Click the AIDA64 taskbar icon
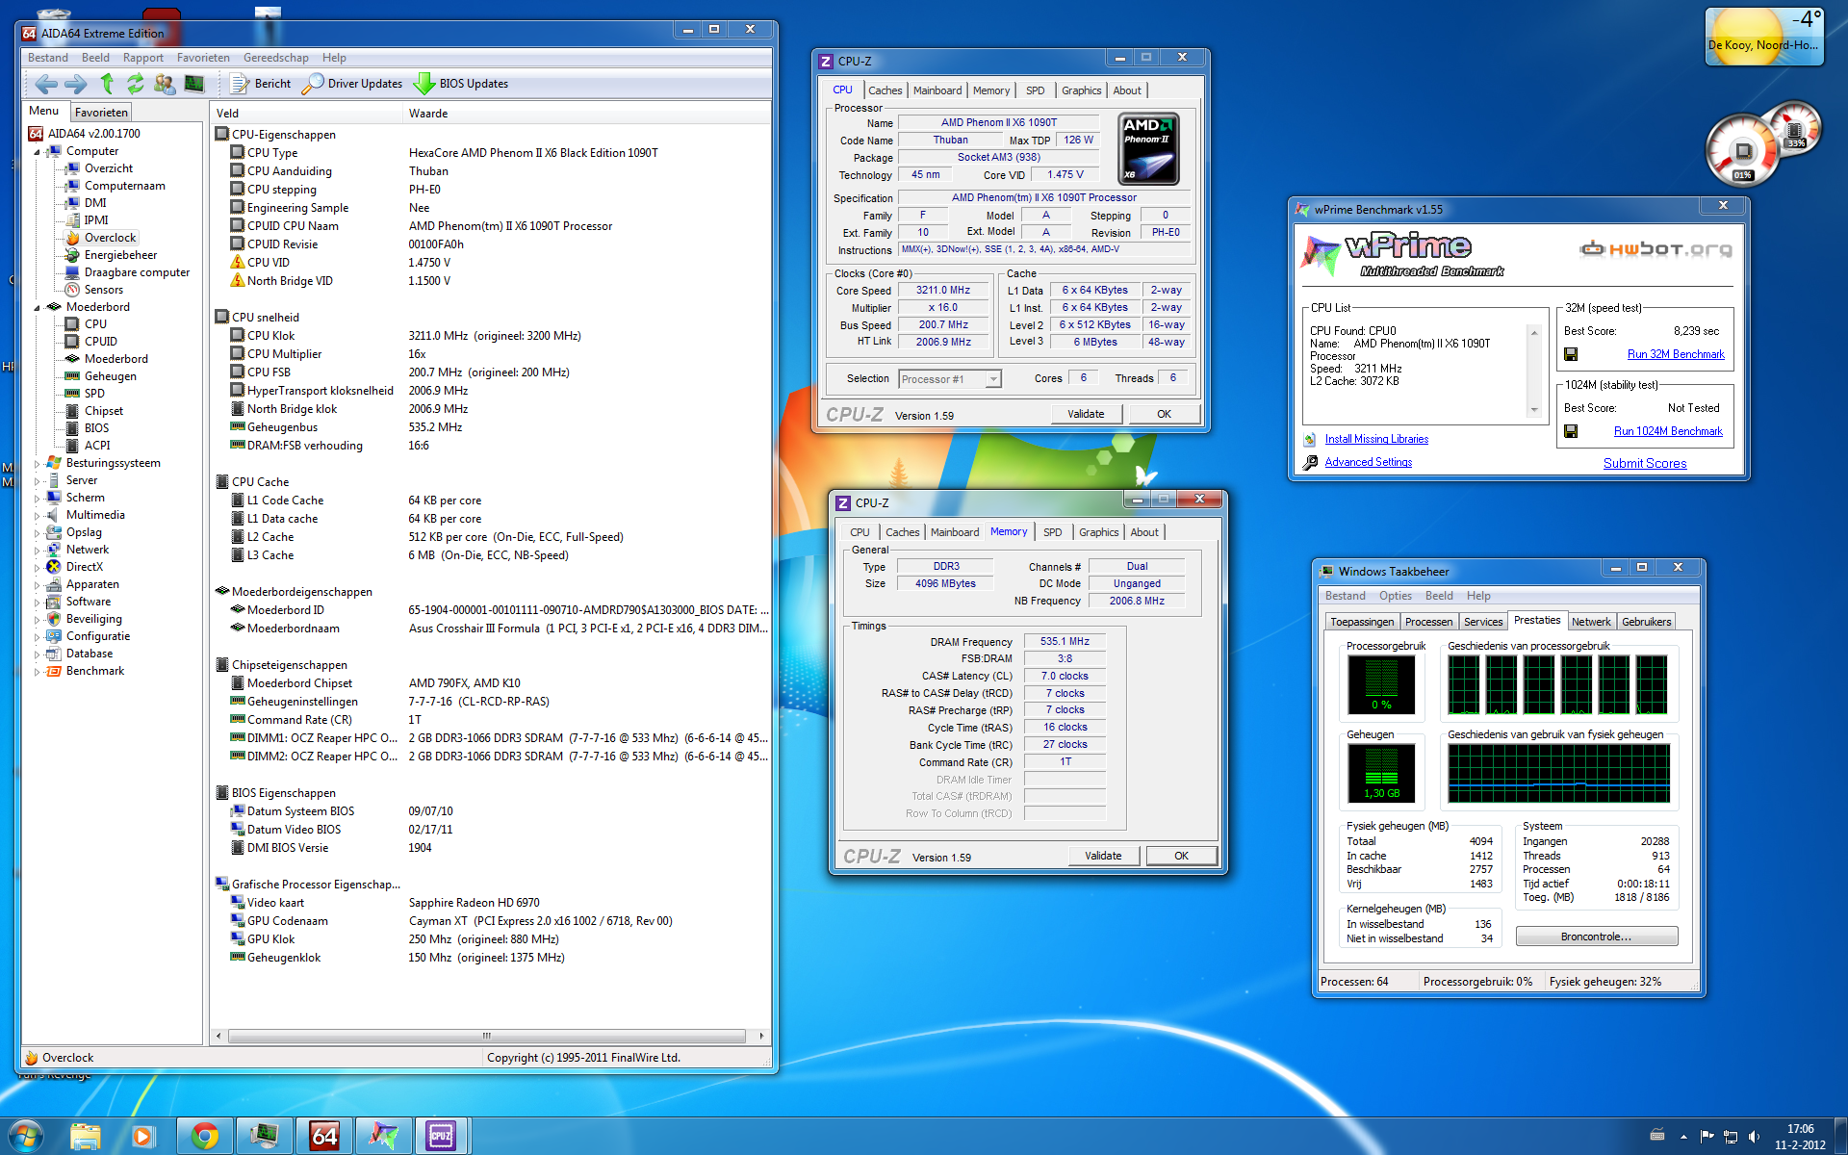The height and width of the screenshot is (1155, 1848). [x=324, y=1137]
